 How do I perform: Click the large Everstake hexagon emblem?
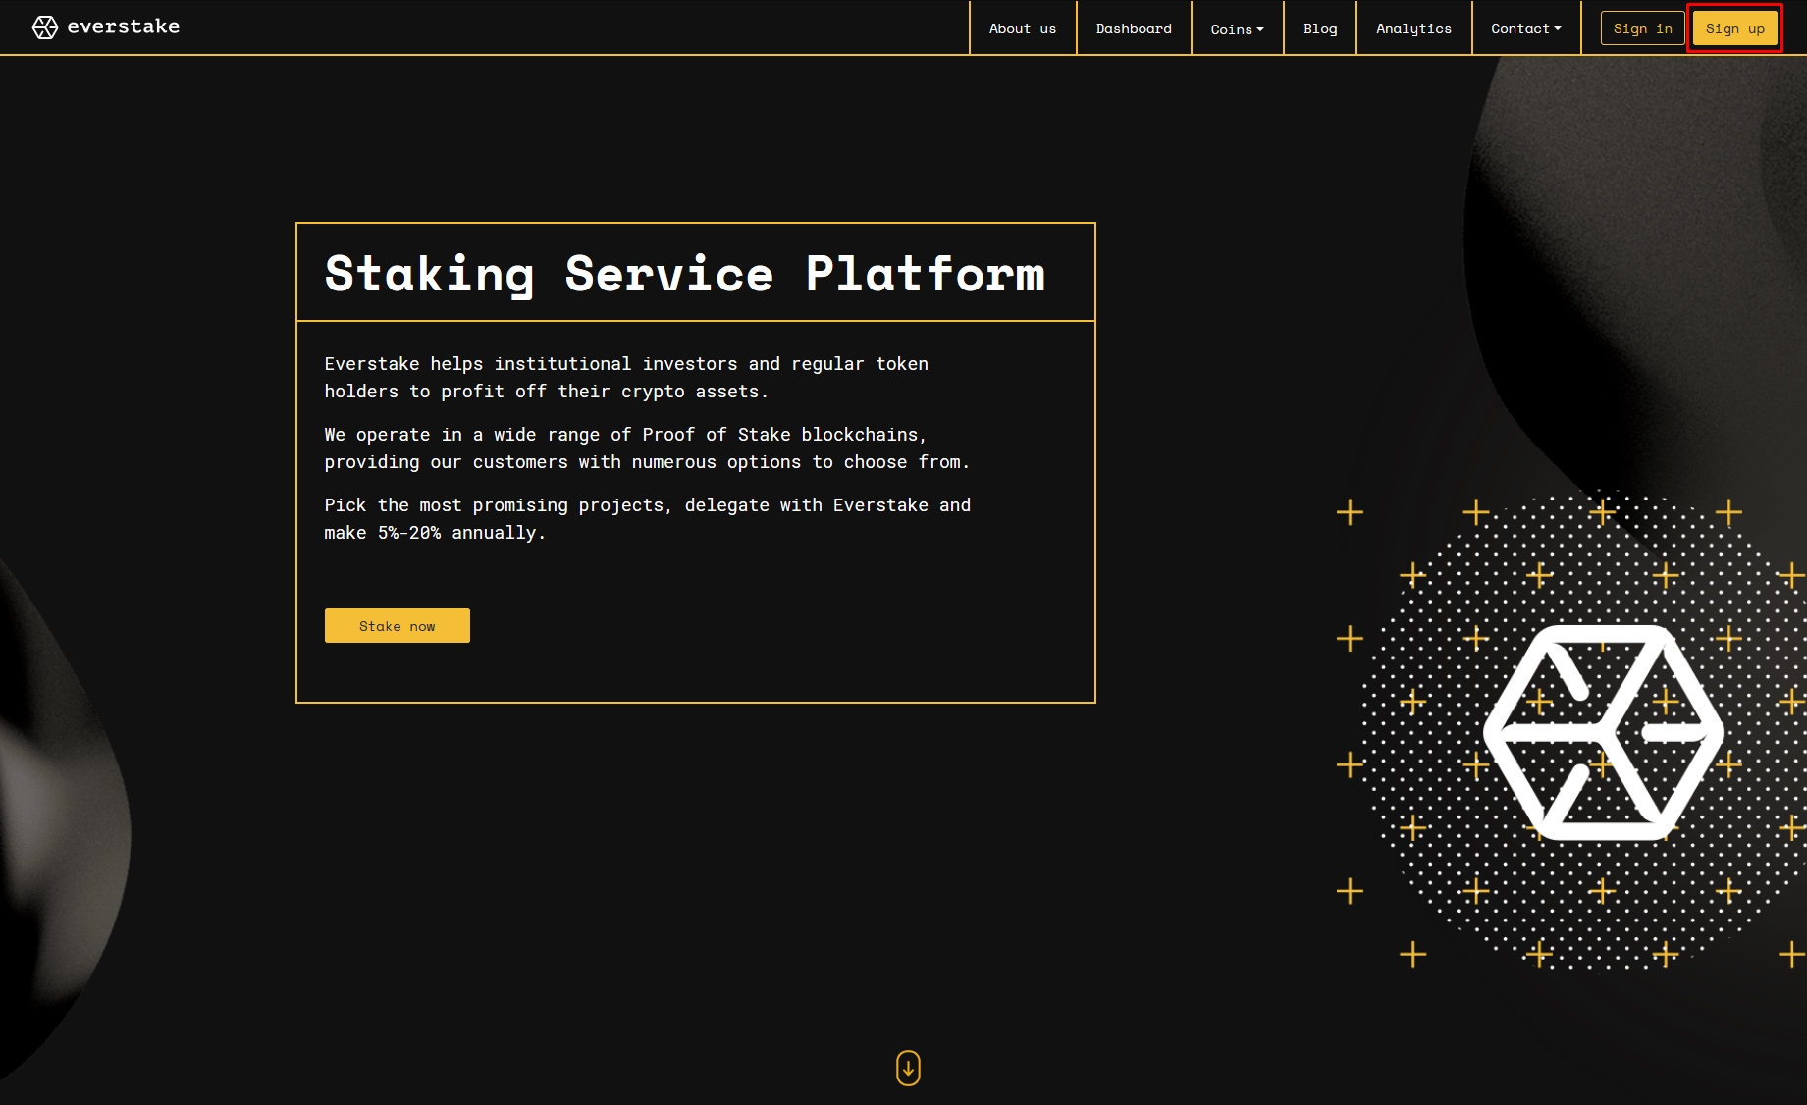pos(1603,732)
